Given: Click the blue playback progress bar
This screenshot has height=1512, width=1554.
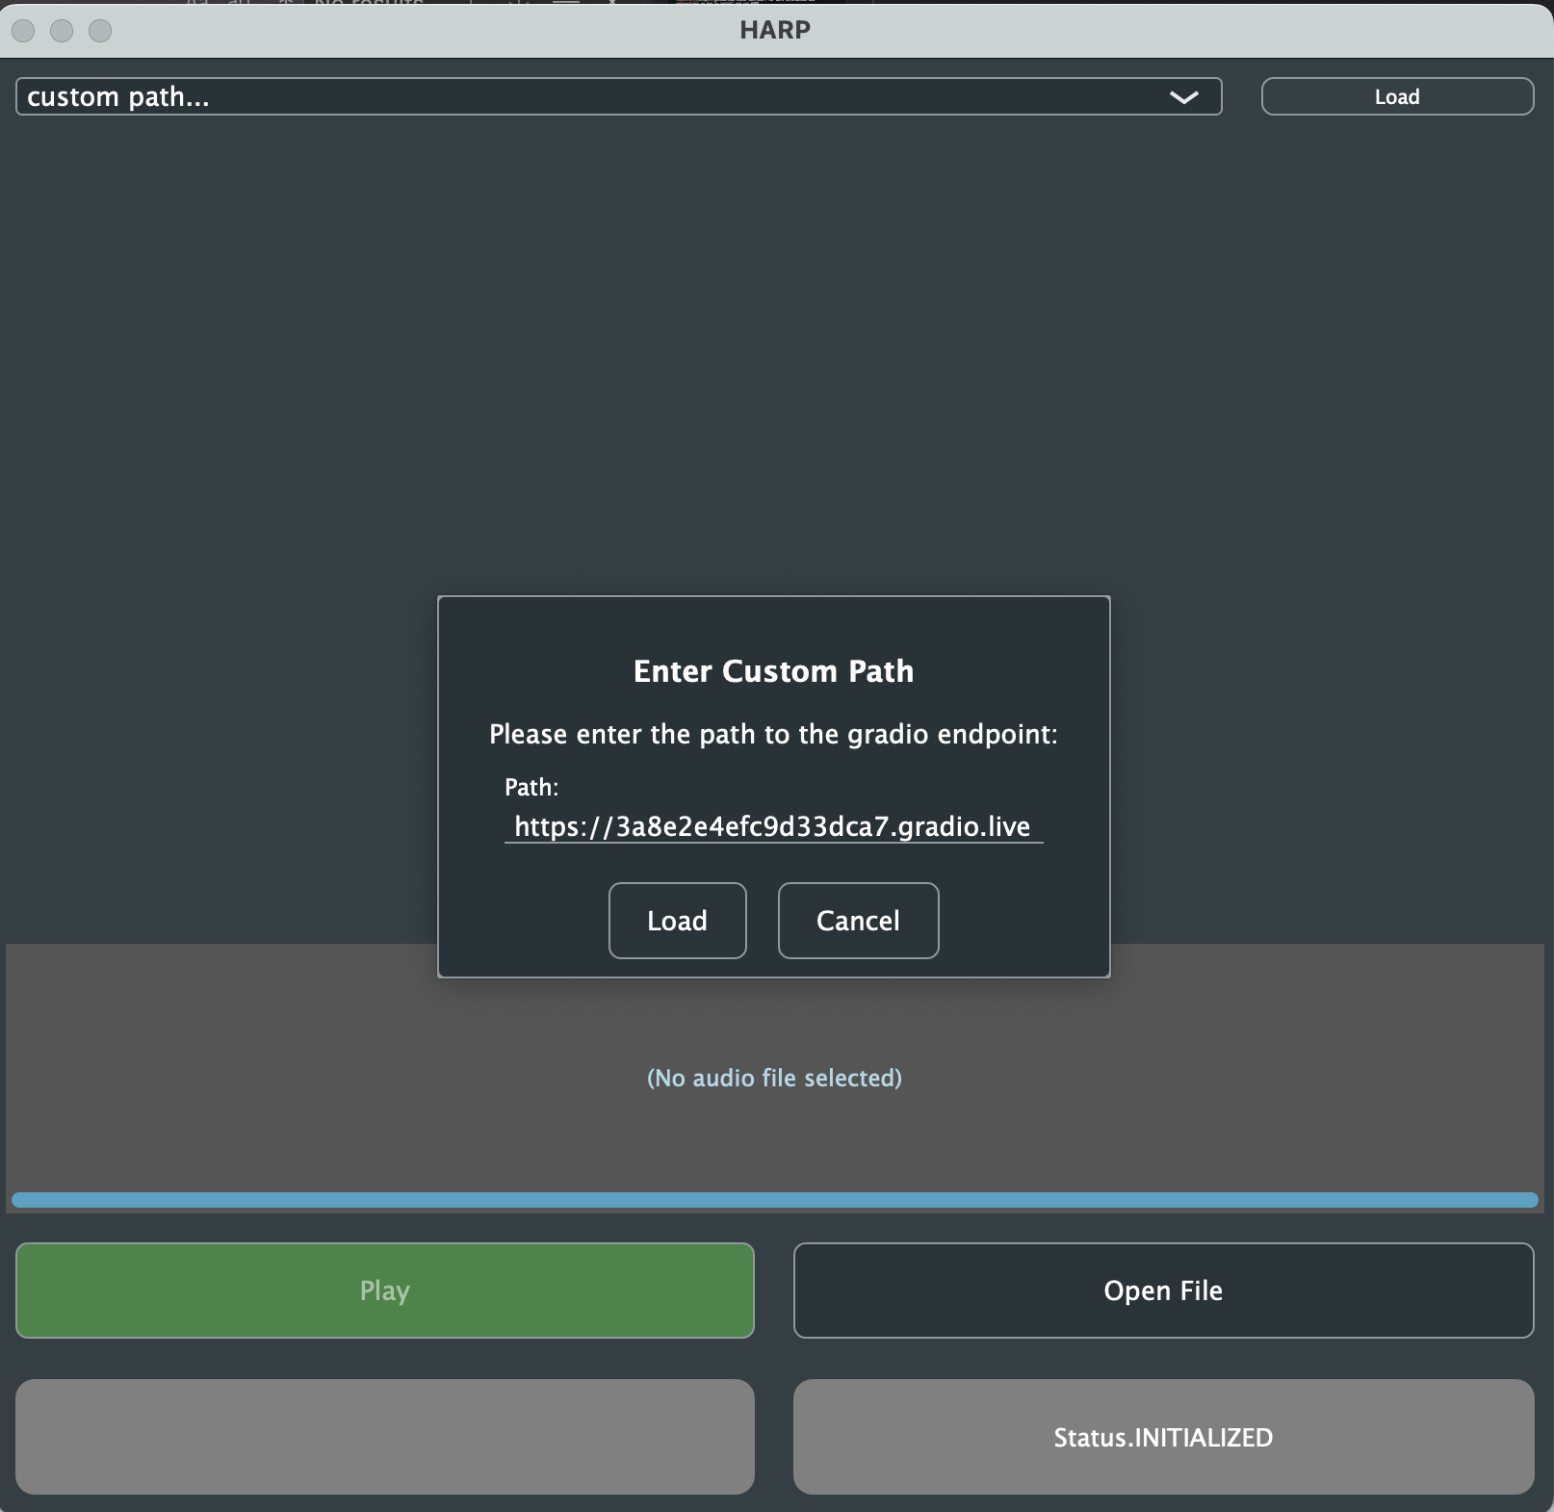Looking at the screenshot, I should tap(774, 1200).
